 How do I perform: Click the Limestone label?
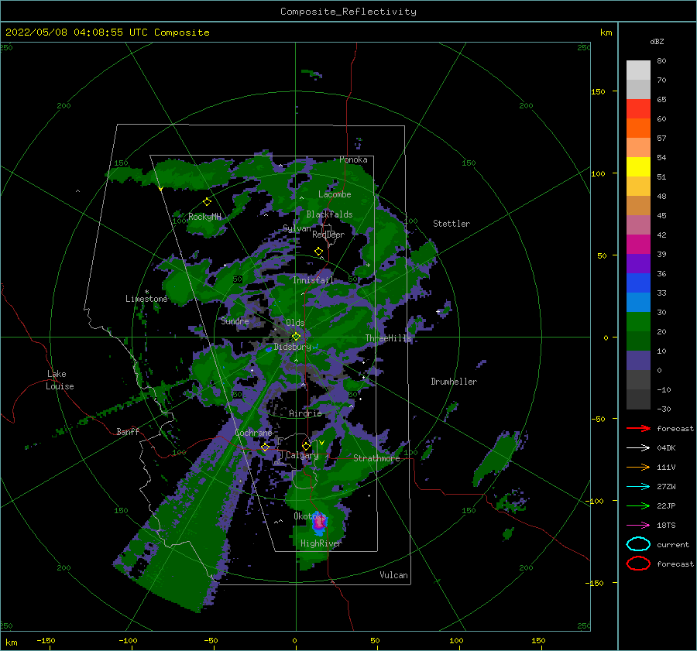click(x=146, y=299)
